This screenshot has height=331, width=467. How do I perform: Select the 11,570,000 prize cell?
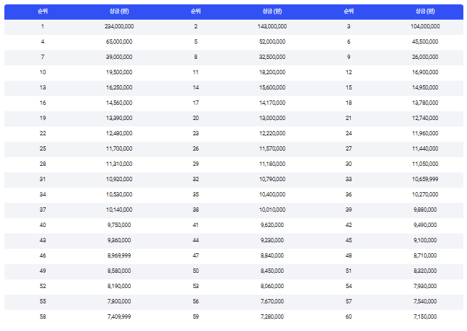click(x=272, y=148)
